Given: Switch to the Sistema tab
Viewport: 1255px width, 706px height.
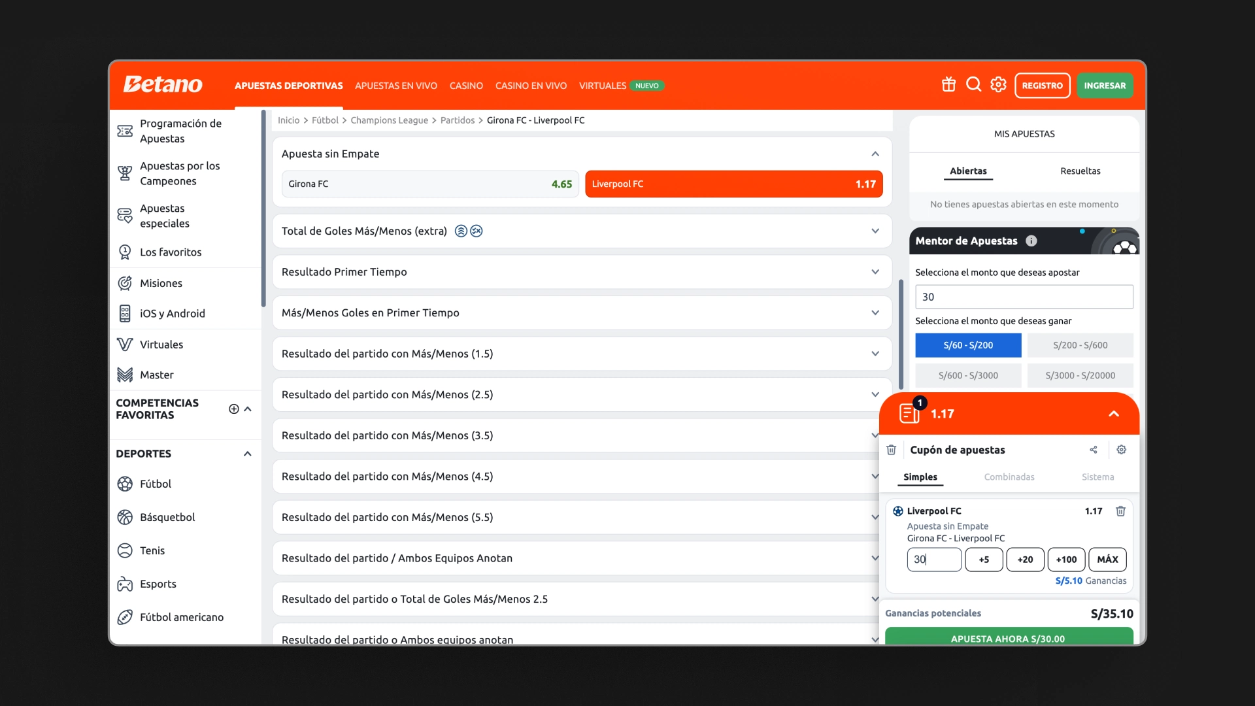Looking at the screenshot, I should pyautogui.click(x=1097, y=477).
